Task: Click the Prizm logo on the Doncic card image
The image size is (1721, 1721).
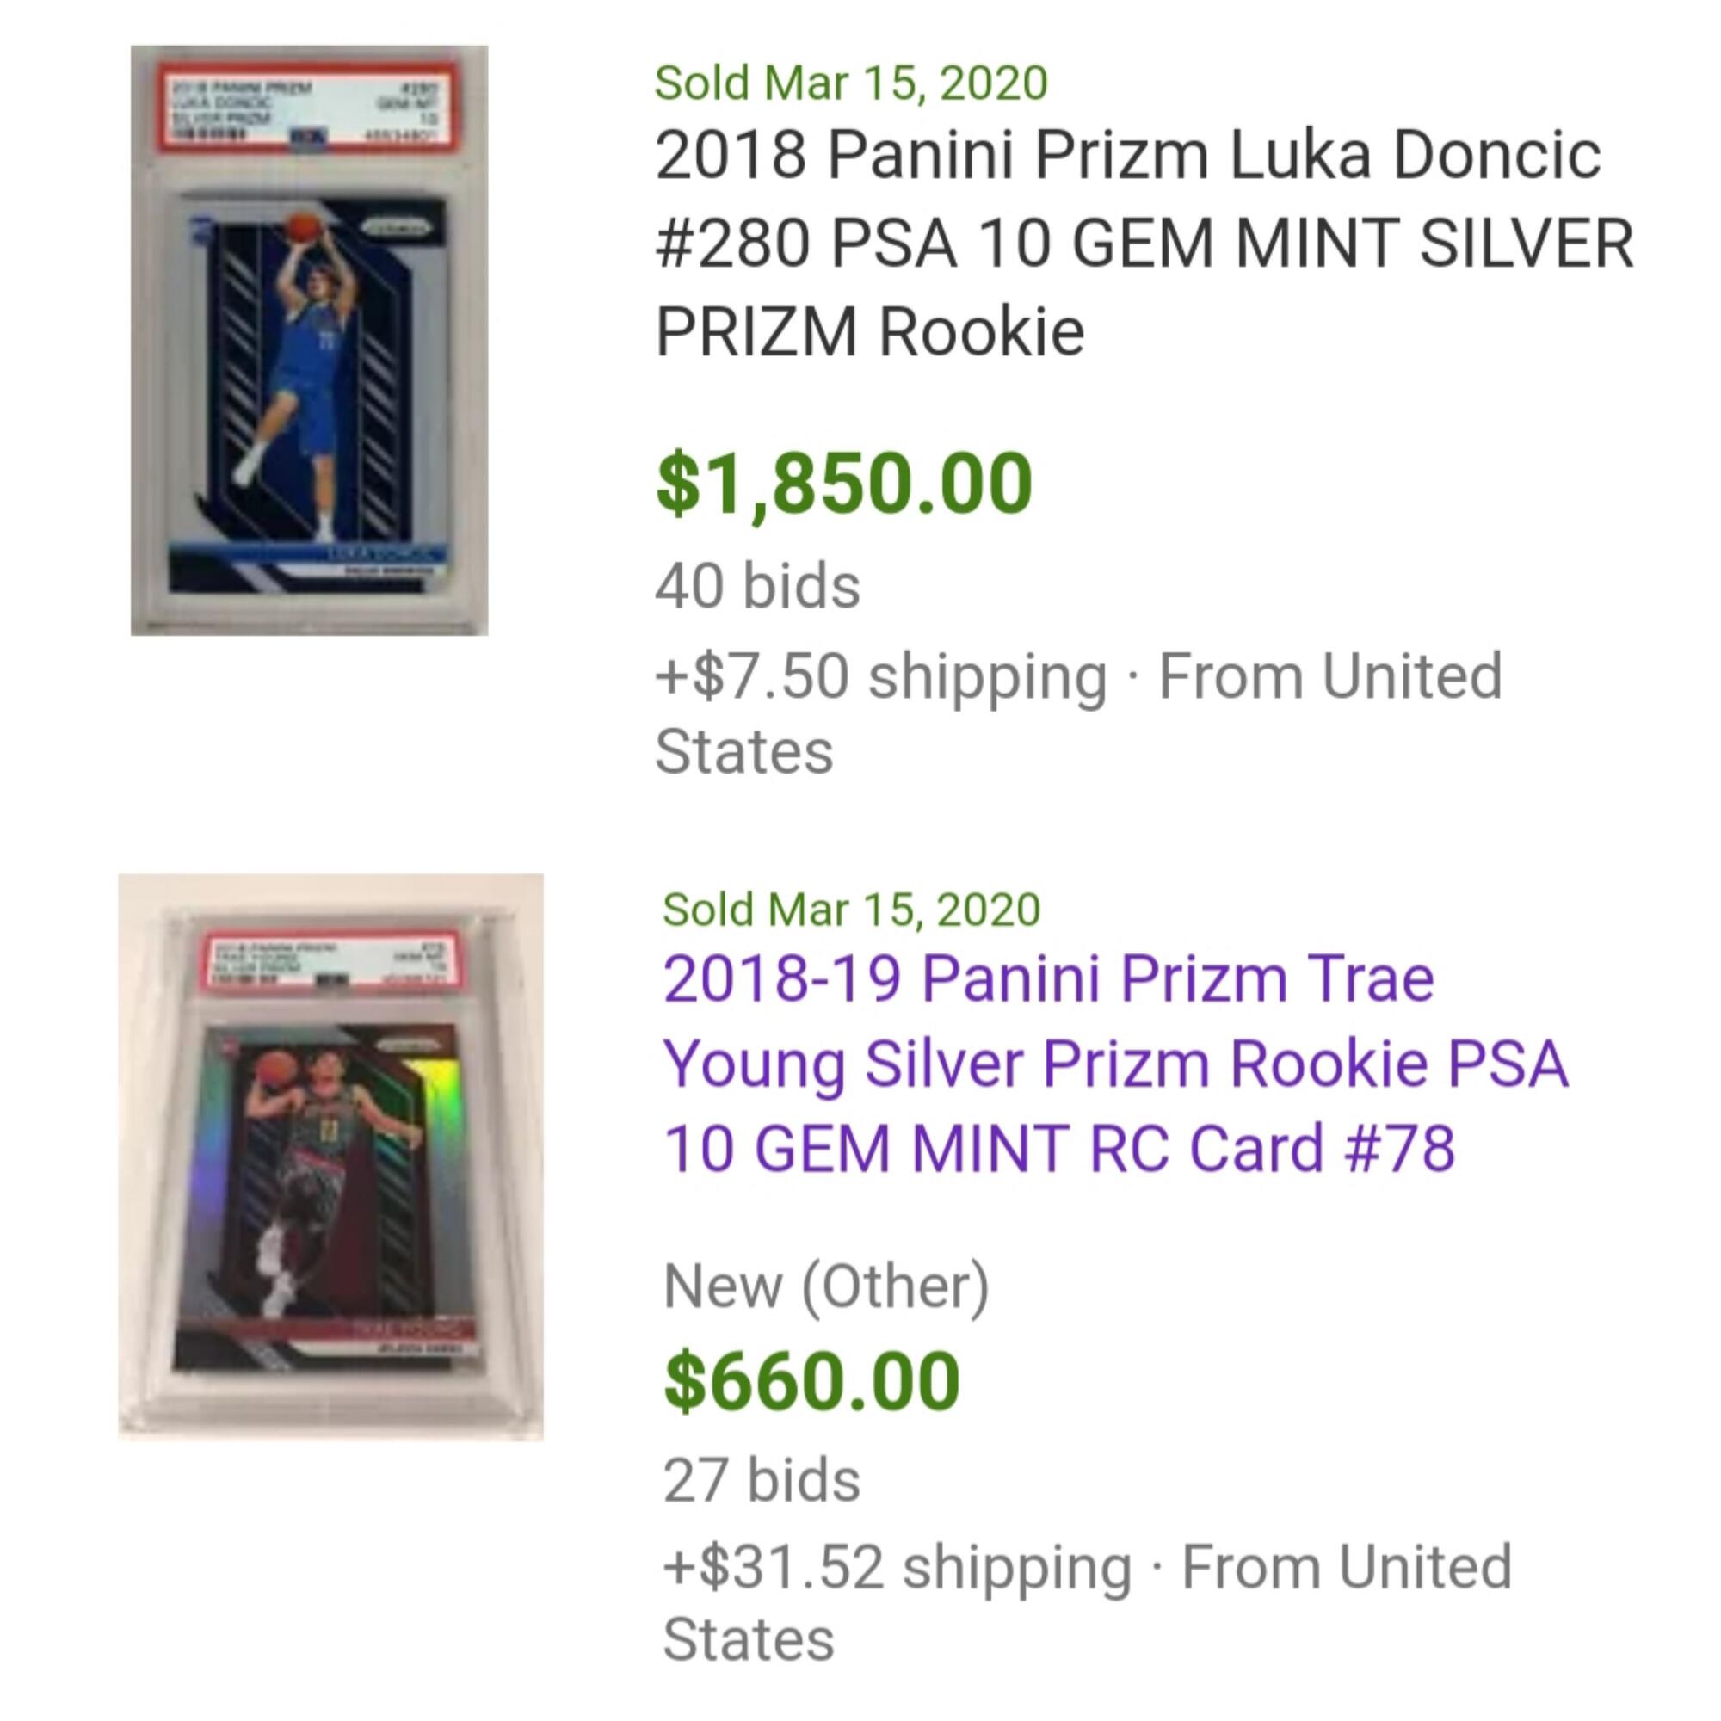Action: (x=398, y=229)
